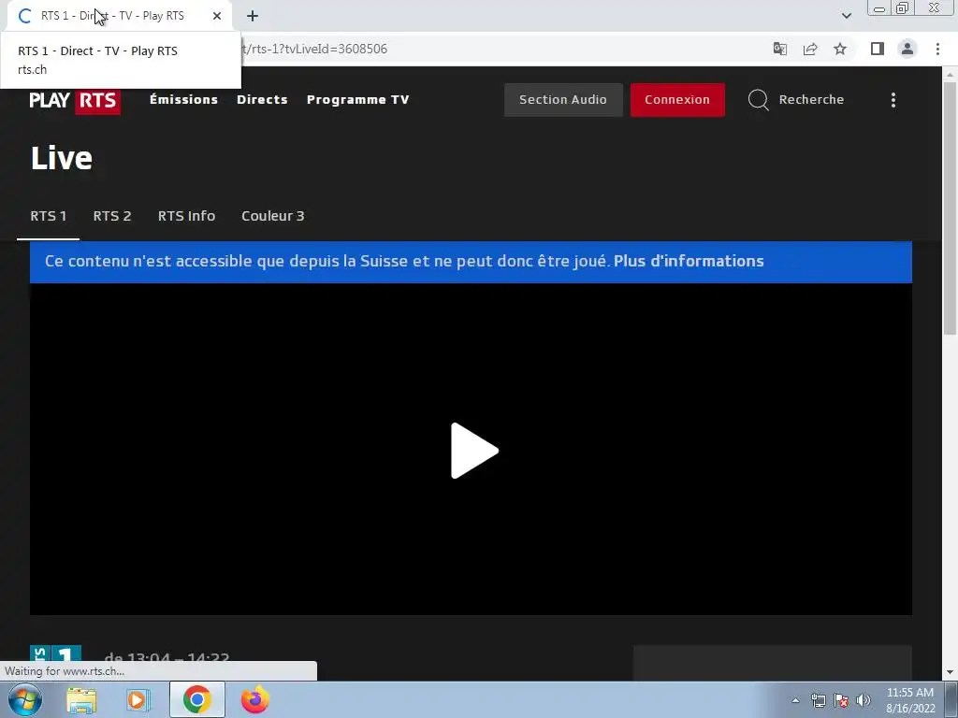The width and height of the screenshot is (958, 718).
Task: Click the Chrome taskbar icon
Action: point(196,699)
